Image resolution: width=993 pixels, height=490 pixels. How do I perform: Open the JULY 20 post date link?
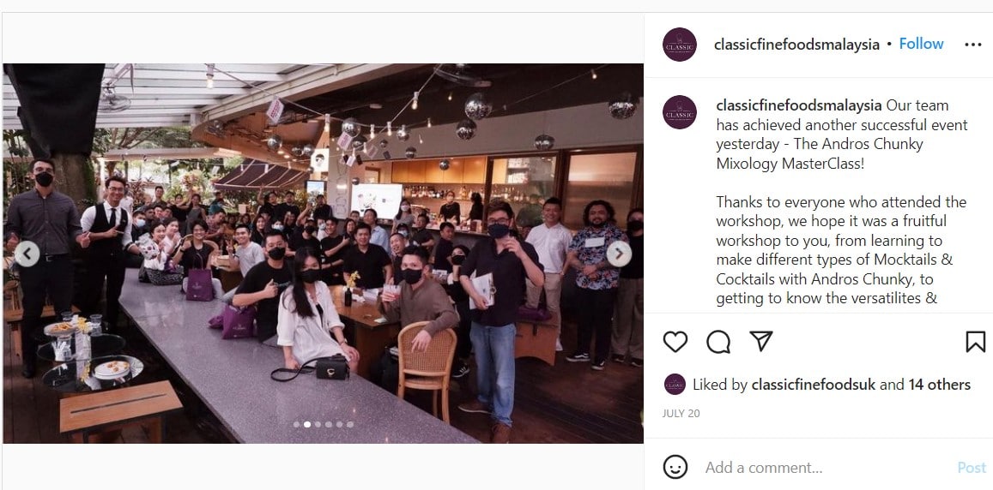click(x=681, y=414)
